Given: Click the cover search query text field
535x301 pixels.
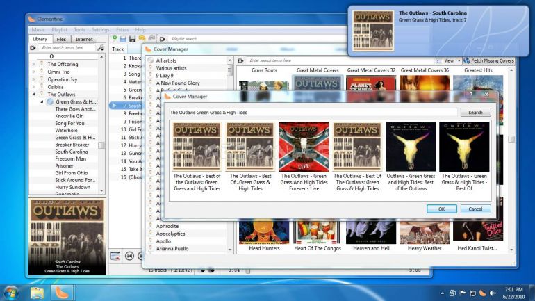Looking at the screenshot, I should 313,113.
